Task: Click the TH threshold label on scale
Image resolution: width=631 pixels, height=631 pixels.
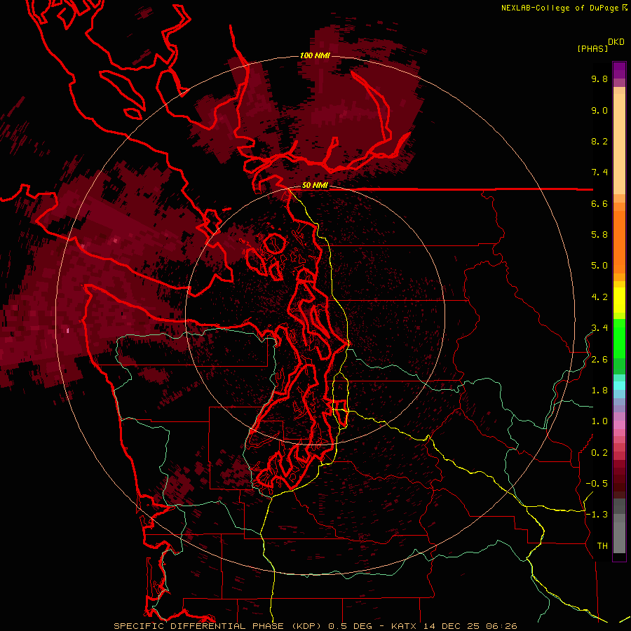Action: click(x=602, y=546)
